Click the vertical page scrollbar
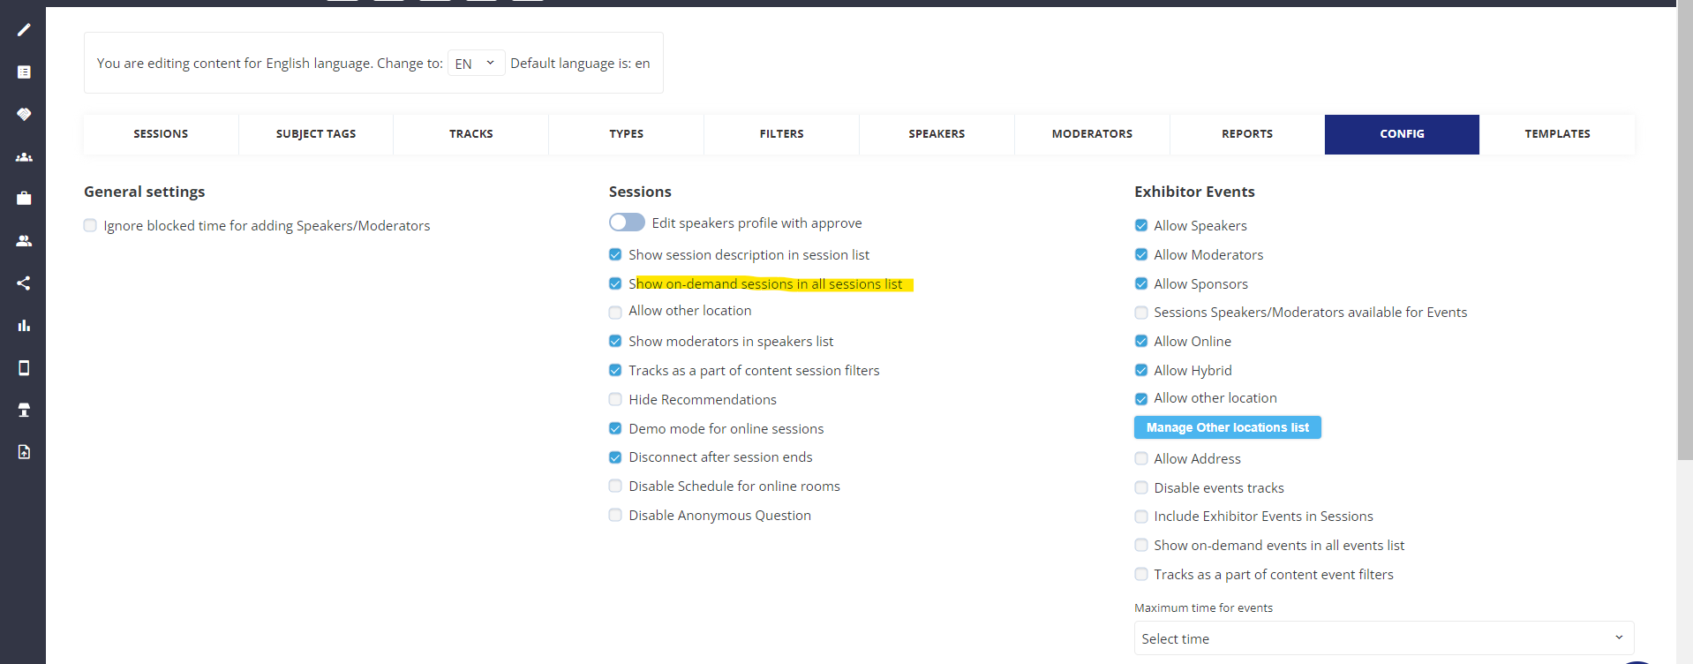The height and width of the screenshot is (664, 1693). (1684, 265)
